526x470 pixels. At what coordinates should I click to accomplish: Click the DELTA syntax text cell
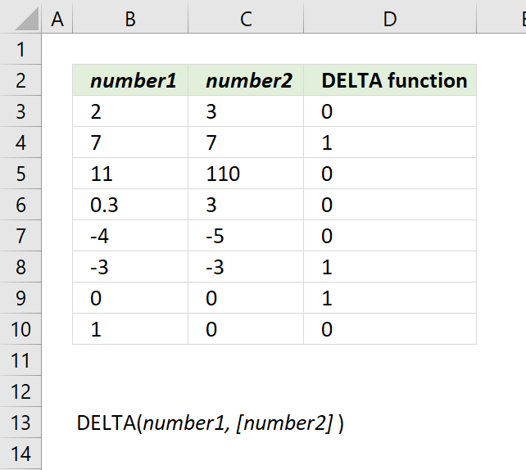[210, 423]
